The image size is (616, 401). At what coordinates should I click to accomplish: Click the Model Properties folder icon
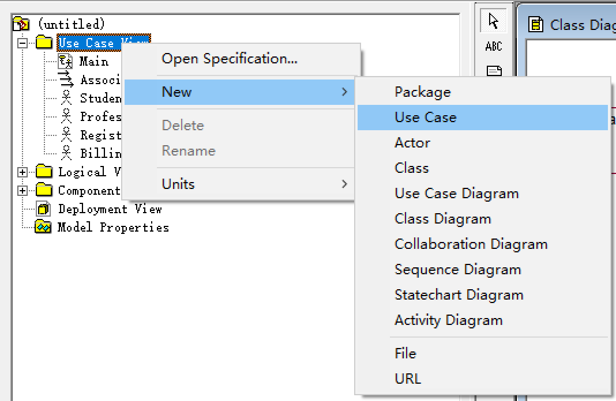(x=43, y=227)
